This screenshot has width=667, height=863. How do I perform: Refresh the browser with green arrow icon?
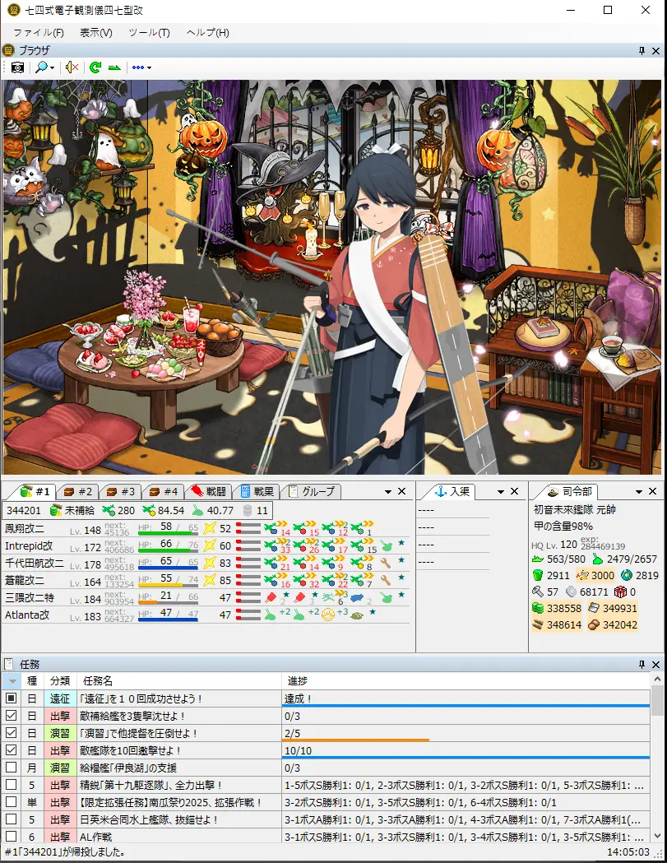(x=95, y=67)
